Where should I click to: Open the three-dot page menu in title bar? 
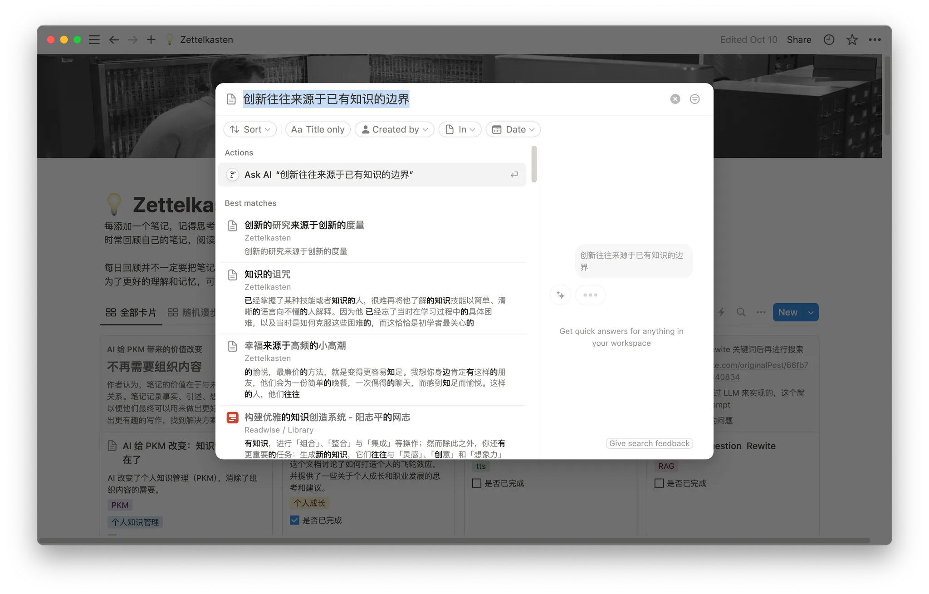[x=875, y=40]
